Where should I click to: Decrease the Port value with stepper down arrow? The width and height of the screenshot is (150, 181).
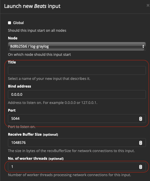coord(141,120)
